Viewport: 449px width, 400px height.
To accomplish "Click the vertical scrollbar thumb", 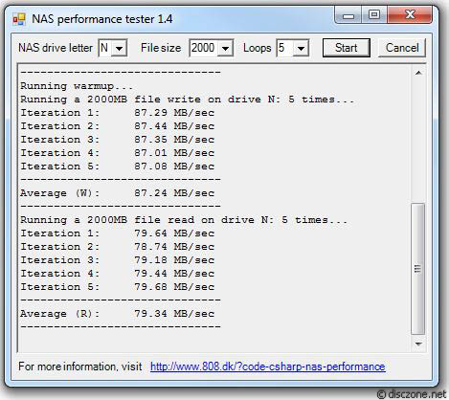I will click(418, 269).
